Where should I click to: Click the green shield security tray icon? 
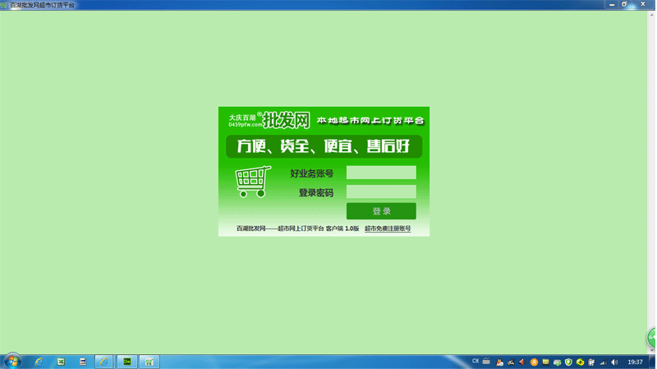click(x=568, y=362)
